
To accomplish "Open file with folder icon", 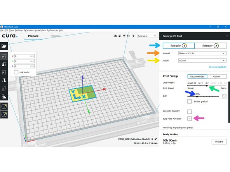I will point(4,46).
